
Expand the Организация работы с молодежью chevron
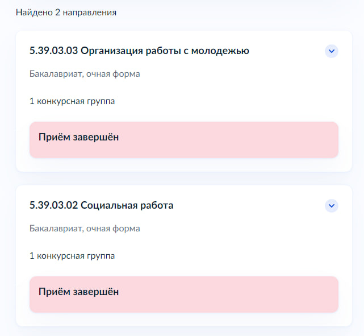point(332,51)
